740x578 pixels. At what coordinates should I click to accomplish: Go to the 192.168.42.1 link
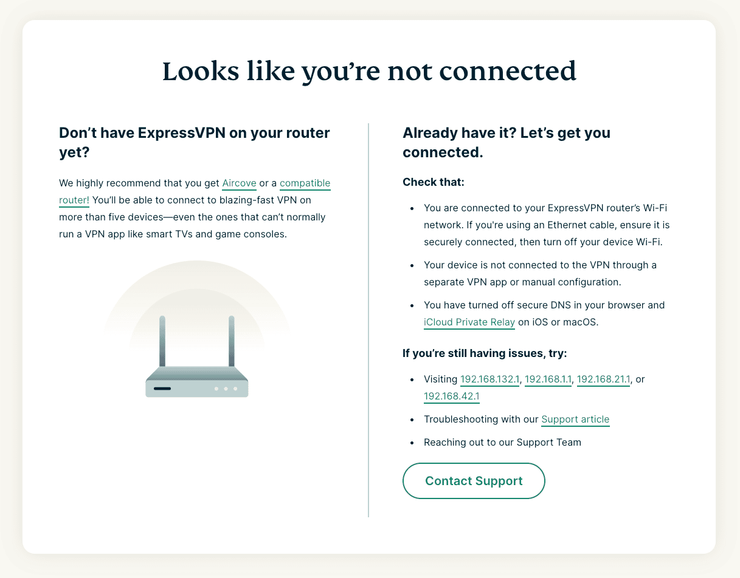click(x=452, y=396)
